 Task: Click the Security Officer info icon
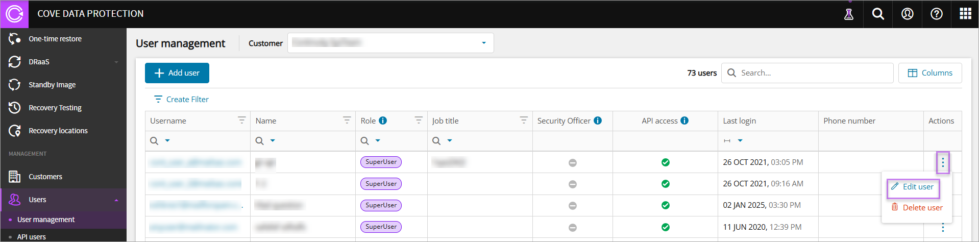pos(598,121)
